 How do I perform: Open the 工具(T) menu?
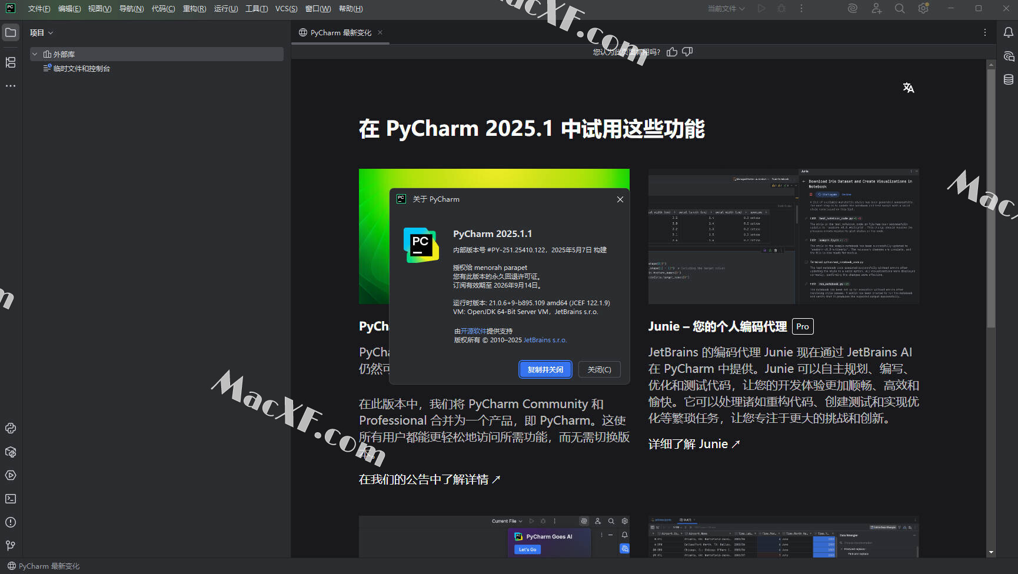257,8
